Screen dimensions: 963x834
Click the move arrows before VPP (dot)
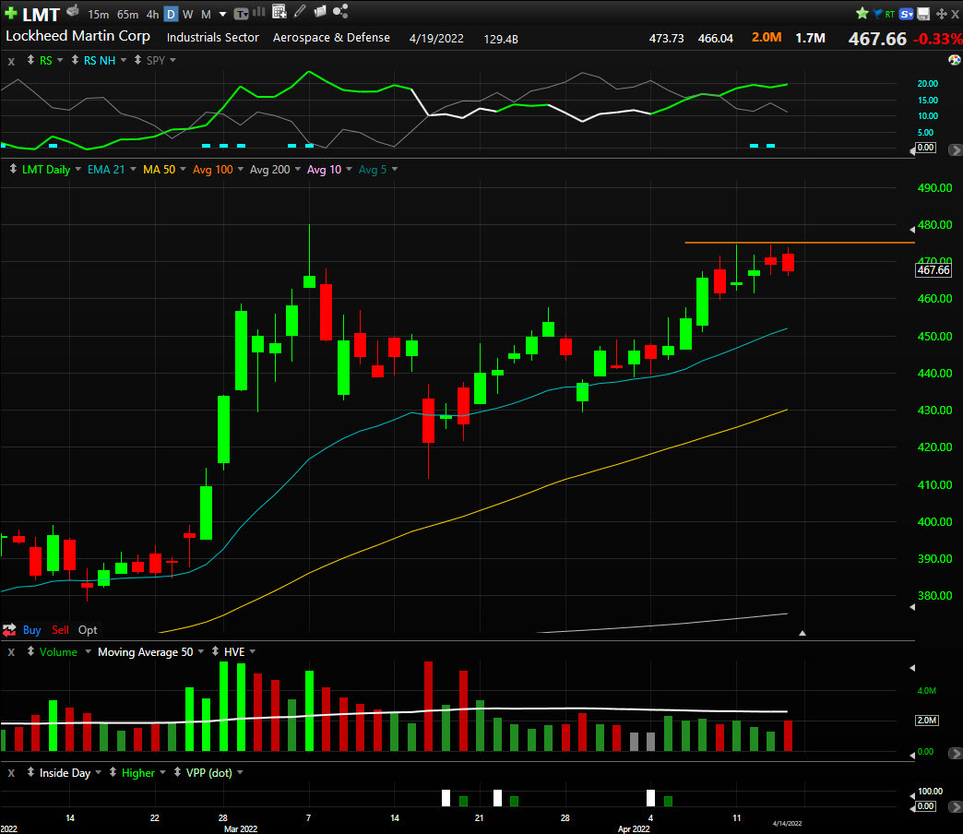pyautogui.click(x=177, y=772)
